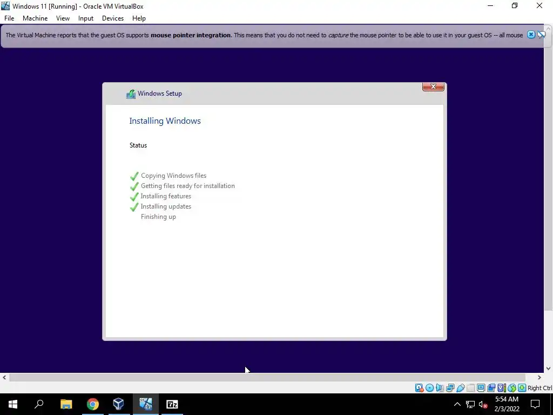Screen dimensions: 553x415
Task: Click the recording status icon
Action: [491, 388]
